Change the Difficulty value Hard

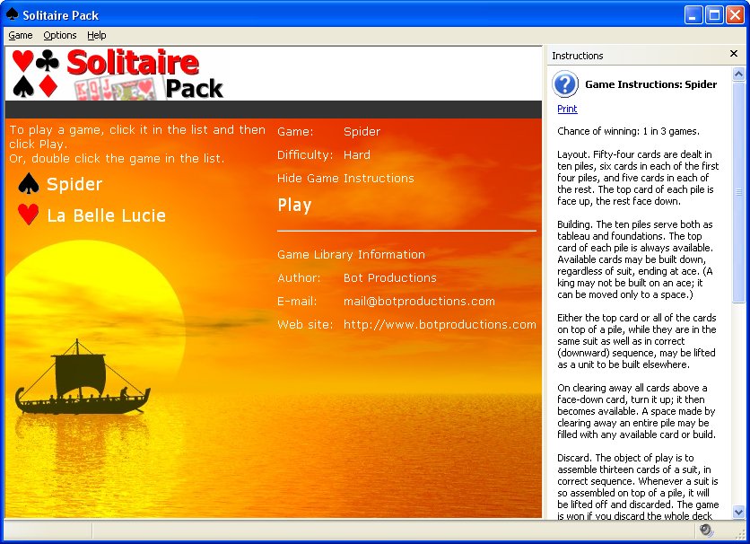coord(357,154)
